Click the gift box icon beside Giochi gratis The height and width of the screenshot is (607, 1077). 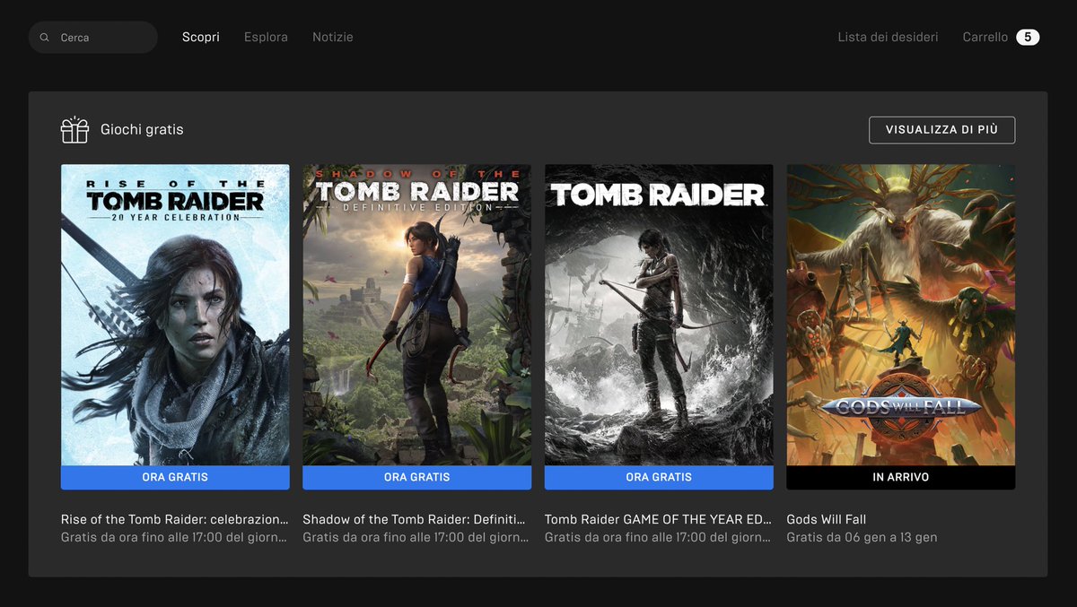point(74,130)
